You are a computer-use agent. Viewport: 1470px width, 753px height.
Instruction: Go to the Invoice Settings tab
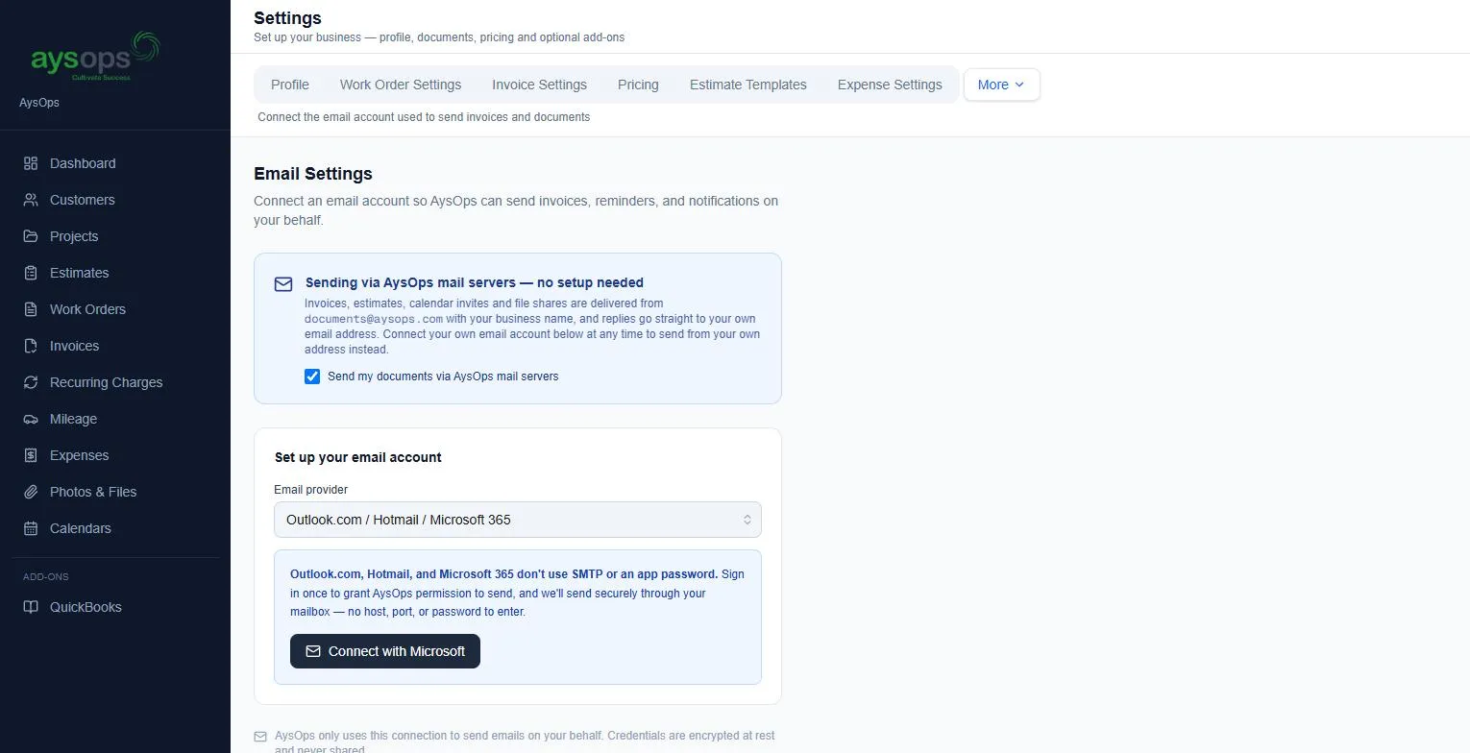click(x=539, y=85)
